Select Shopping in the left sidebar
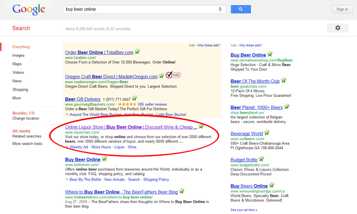Image resolution: width=357 pixels, height=214 pixels. [x=20, y=90]
